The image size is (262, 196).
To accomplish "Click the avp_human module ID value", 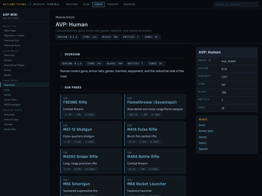I will (x=229, y=61).
